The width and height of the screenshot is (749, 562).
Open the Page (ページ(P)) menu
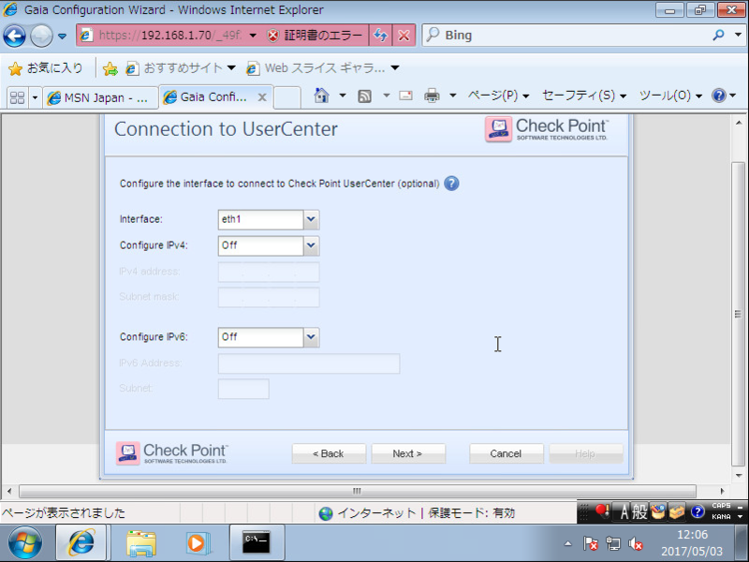498,96
